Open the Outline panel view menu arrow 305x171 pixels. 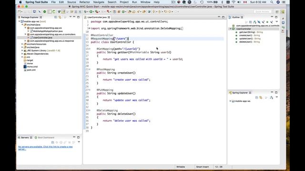pyautogui.click(x=276, y=22)
